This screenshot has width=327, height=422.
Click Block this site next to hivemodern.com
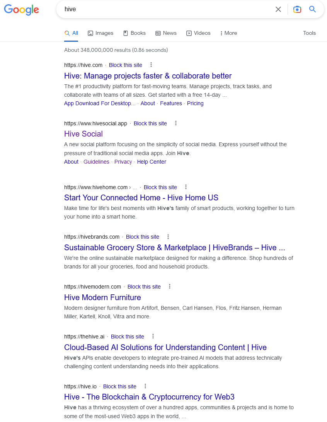click(144, 287)
